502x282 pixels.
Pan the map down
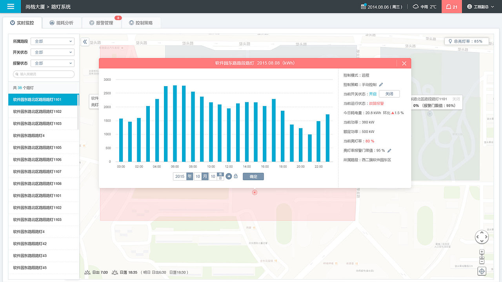pyautogui.click(x=482, y=241)
